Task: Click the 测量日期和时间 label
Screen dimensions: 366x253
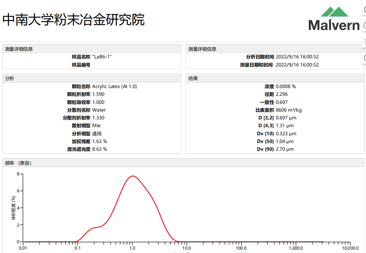Action: pos(256,65)
